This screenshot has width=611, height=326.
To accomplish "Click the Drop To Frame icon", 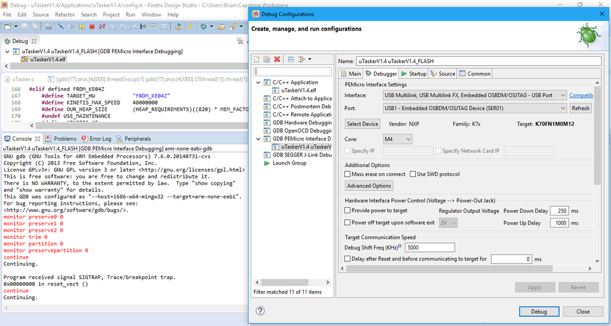I will tap(154, 26).
